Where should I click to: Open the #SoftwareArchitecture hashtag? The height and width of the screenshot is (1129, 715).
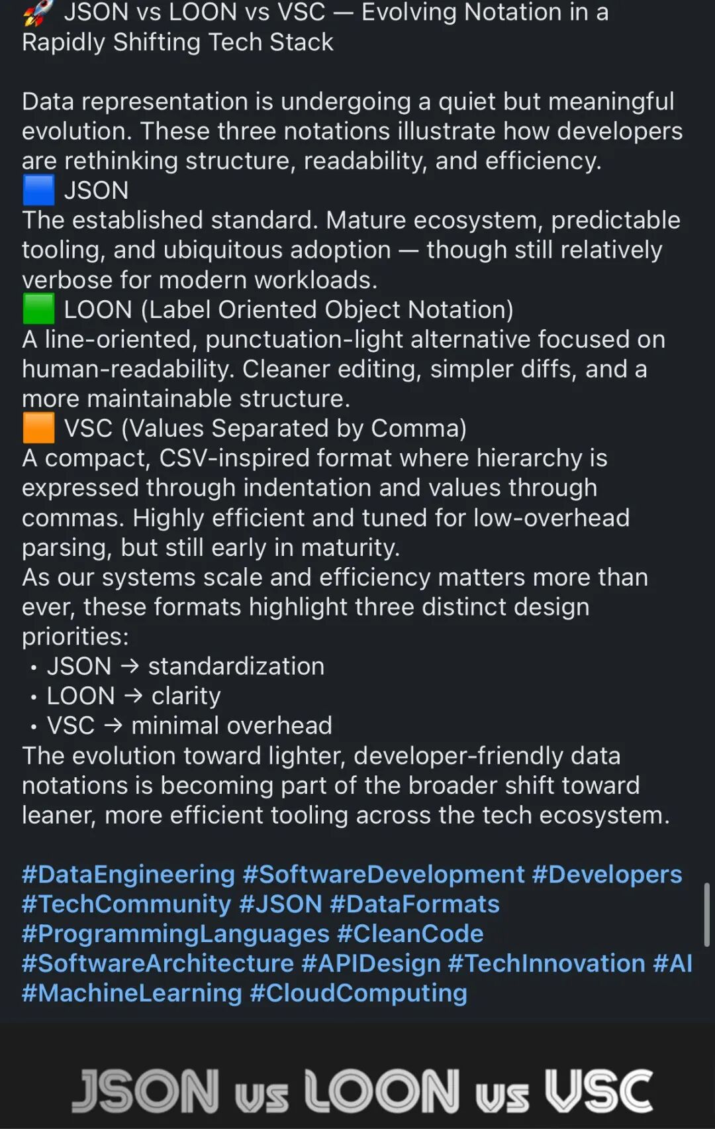pyautogui.click(x=158, y=963)
